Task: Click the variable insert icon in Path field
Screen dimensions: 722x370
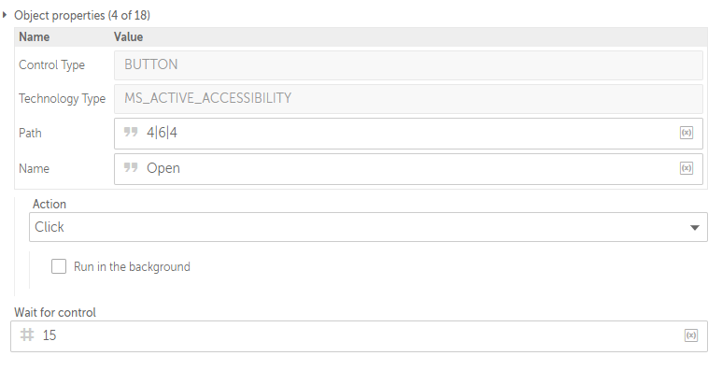Action: 687,133
